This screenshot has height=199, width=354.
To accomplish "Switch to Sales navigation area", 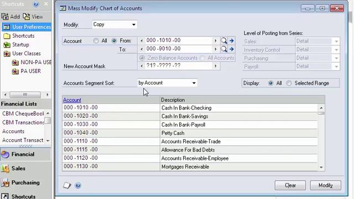I will coord(26,168).
